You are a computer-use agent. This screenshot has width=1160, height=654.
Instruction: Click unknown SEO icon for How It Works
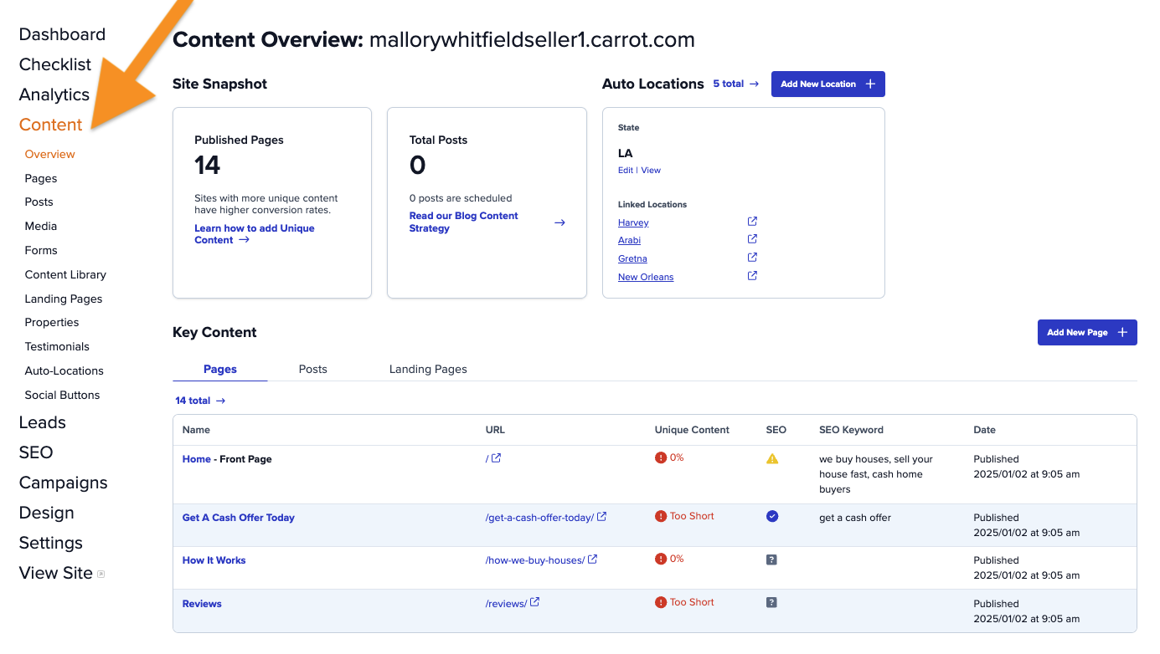click(x=771, y=559)
